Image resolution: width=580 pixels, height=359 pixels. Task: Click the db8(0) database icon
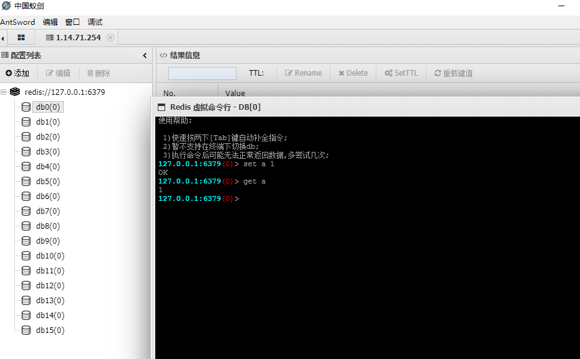tap(26, 226)
